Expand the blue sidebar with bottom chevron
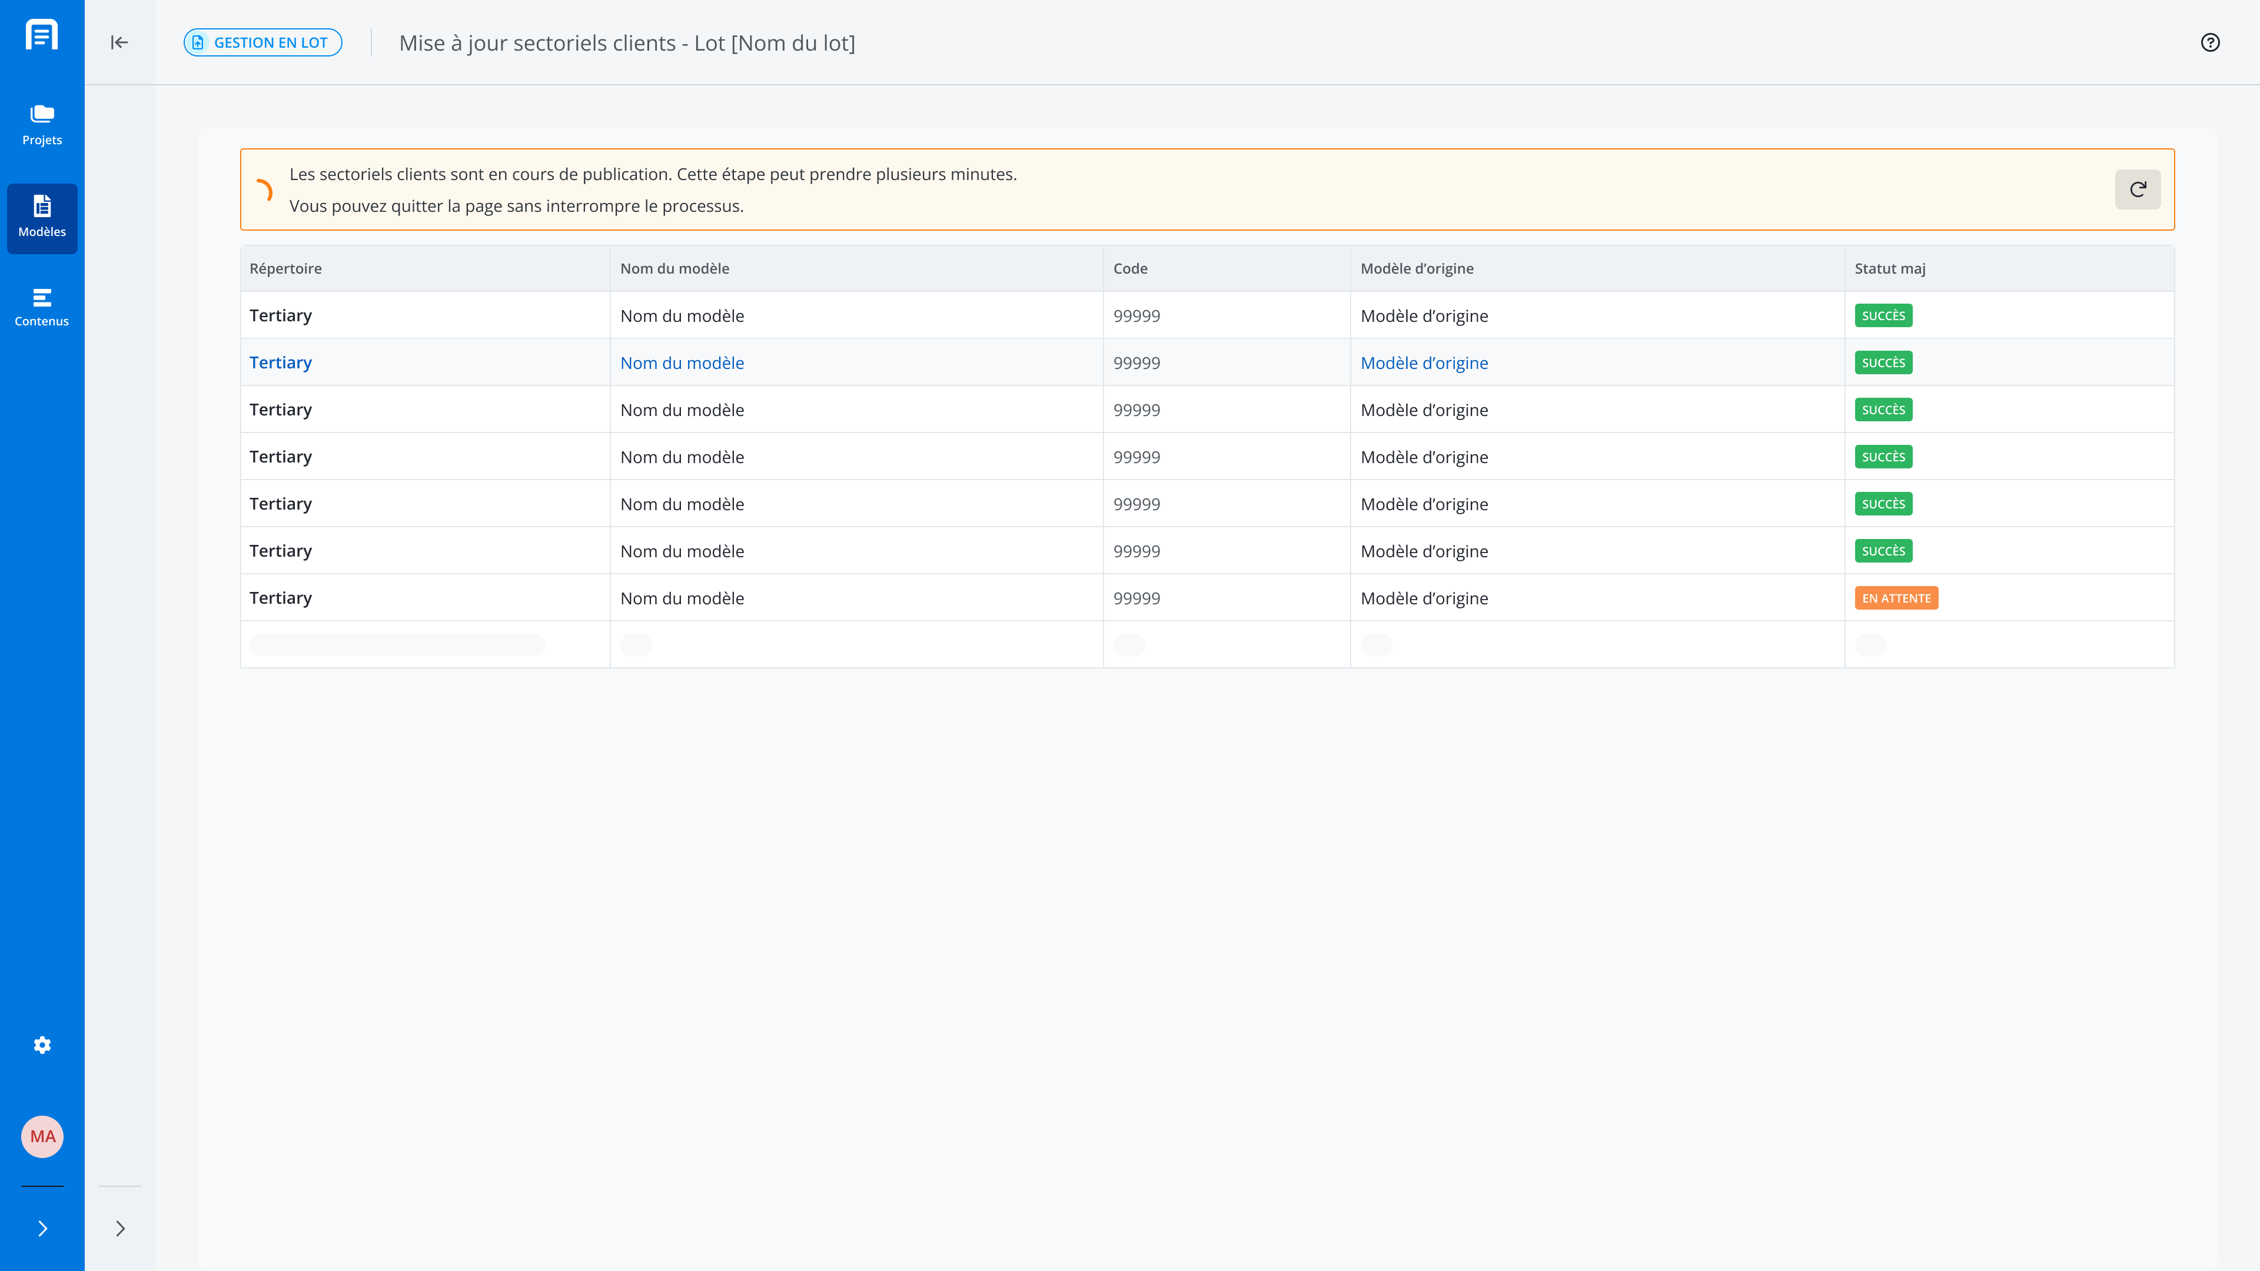This screenshot has height=1271, width=2260. [x=42, y=1228]
